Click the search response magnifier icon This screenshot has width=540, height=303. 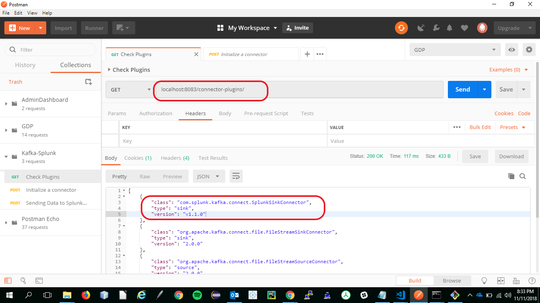point(523,176)
